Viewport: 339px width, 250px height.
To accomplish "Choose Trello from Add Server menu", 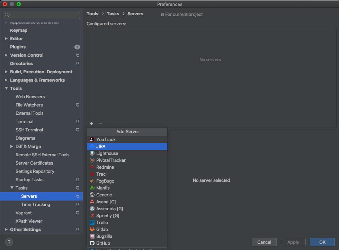I will 127,222.
